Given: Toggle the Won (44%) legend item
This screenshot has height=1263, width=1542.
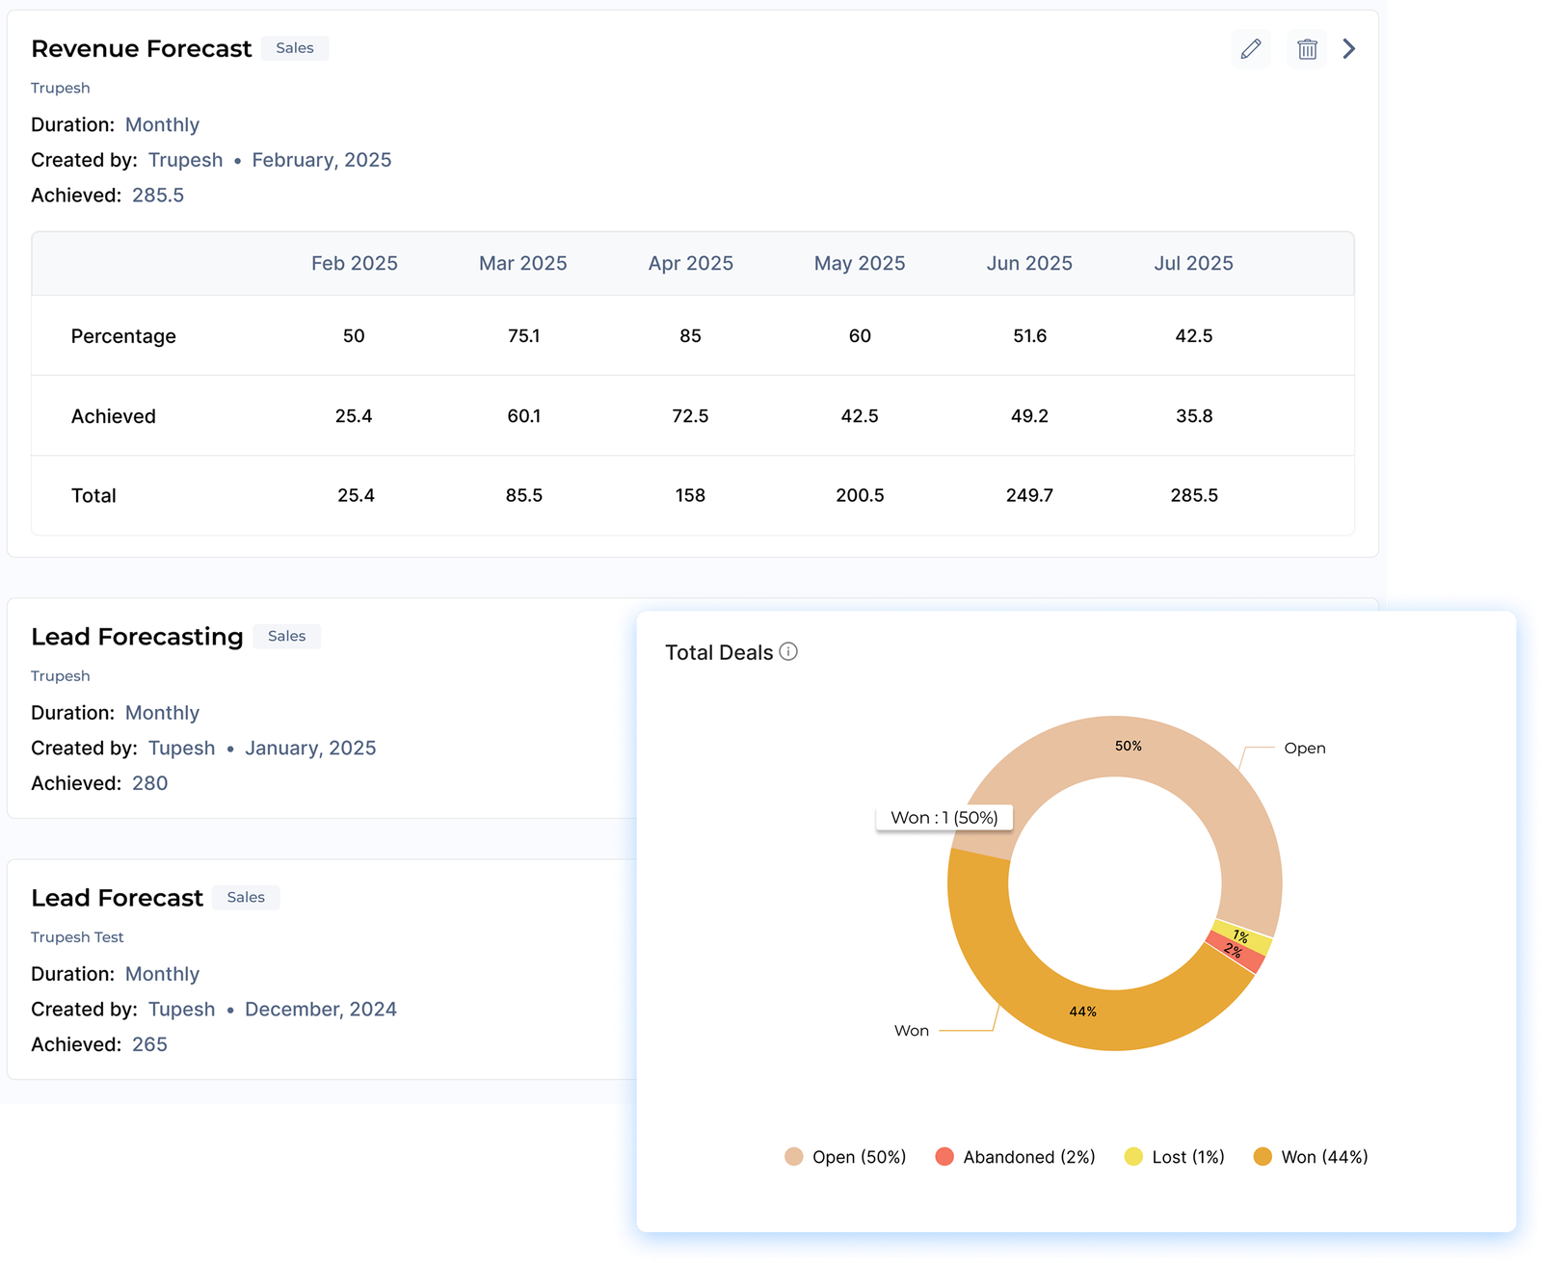Looking at the screenshot, I should [1310, 1157].
